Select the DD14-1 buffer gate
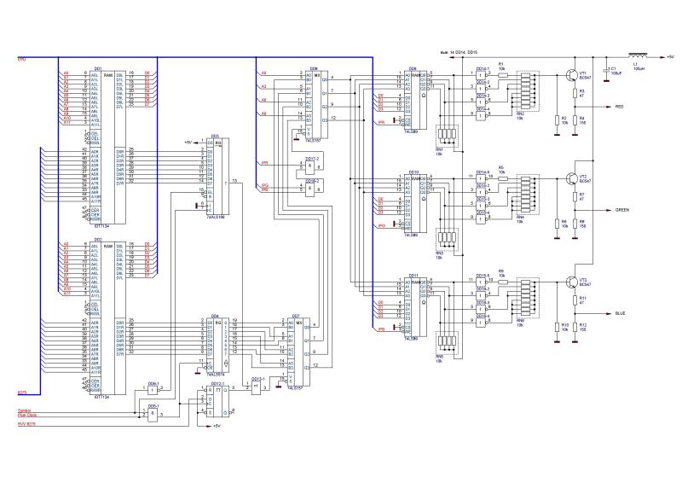The image size is (682, 483). pos(483,75)
